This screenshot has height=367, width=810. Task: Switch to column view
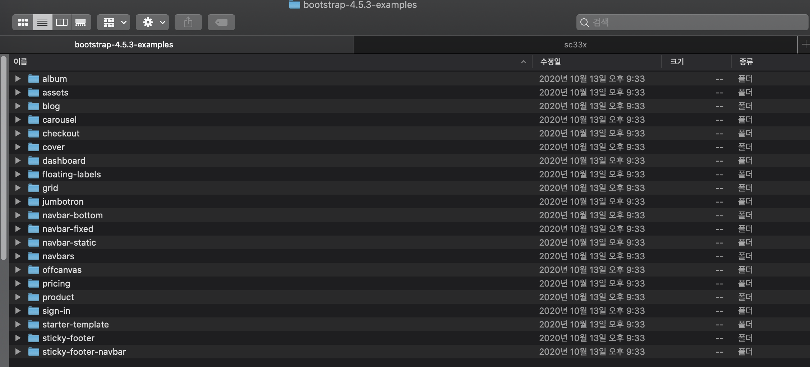62,22
